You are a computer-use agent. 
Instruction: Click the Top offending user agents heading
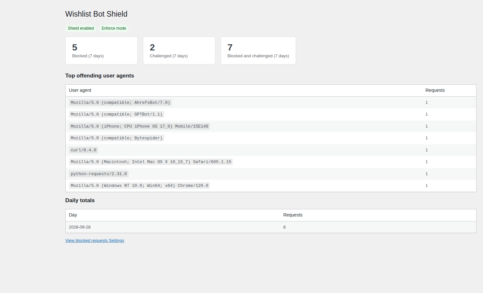[x=100, y=76]
